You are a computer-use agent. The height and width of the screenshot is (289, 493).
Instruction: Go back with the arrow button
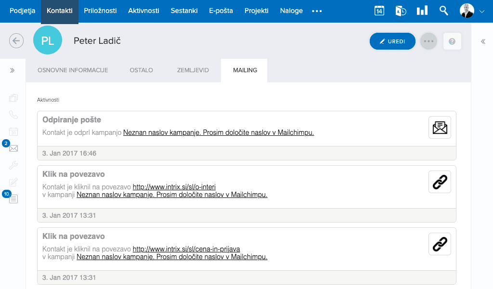click(16, 41)
